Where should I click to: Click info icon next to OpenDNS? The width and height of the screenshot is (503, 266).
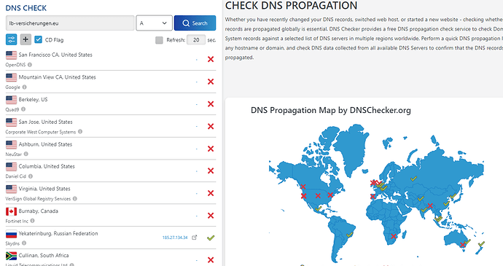pyautogui.click(x=30, y=65)
